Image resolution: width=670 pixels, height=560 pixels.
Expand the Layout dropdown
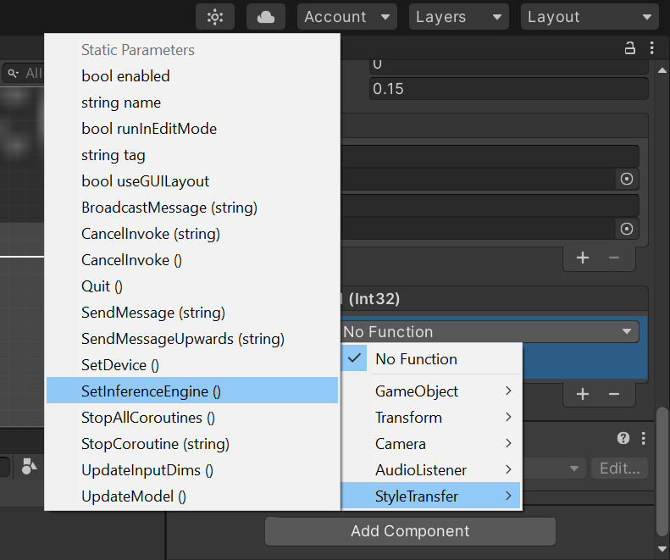pyautogui.click(x=590, y=17)
